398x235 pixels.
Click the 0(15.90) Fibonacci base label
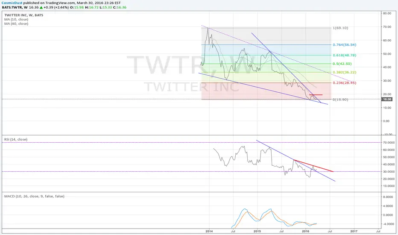(x=340, y=100)
